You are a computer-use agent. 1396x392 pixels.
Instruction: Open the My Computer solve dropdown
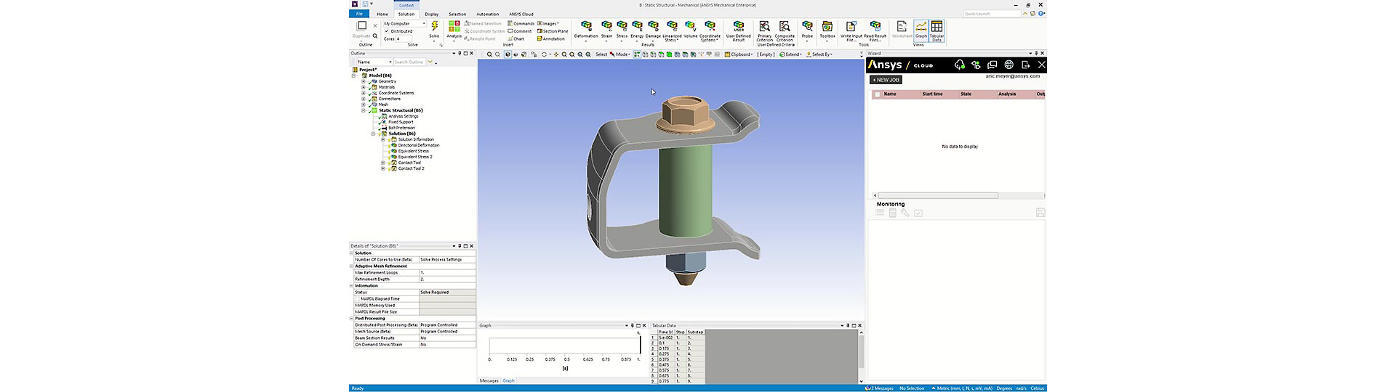404,23
